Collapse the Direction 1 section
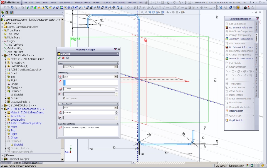Viewport: 267px width, 168px height. coord(117,73)
